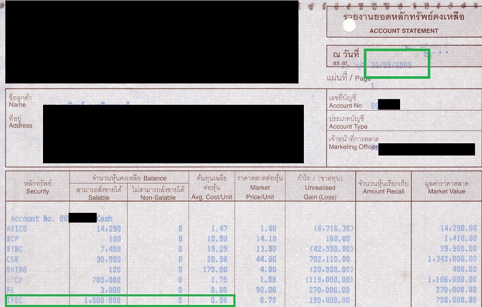Click the ACCOUNT STATEMENT title text
Image resolution: width=482 pixels, height=307 pixels.
click(404, 31)
